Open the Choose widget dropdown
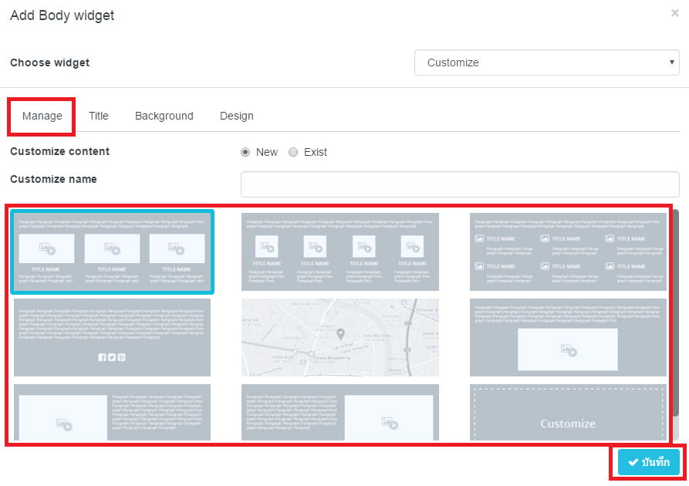 click(546, 62)
